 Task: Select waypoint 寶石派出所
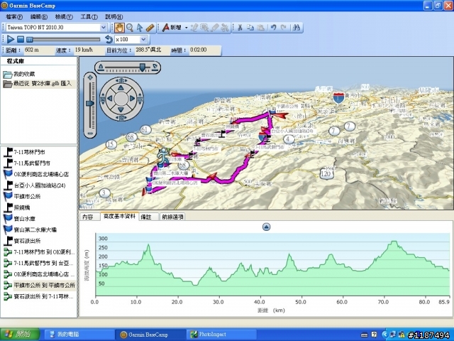[x=27, y=241]
